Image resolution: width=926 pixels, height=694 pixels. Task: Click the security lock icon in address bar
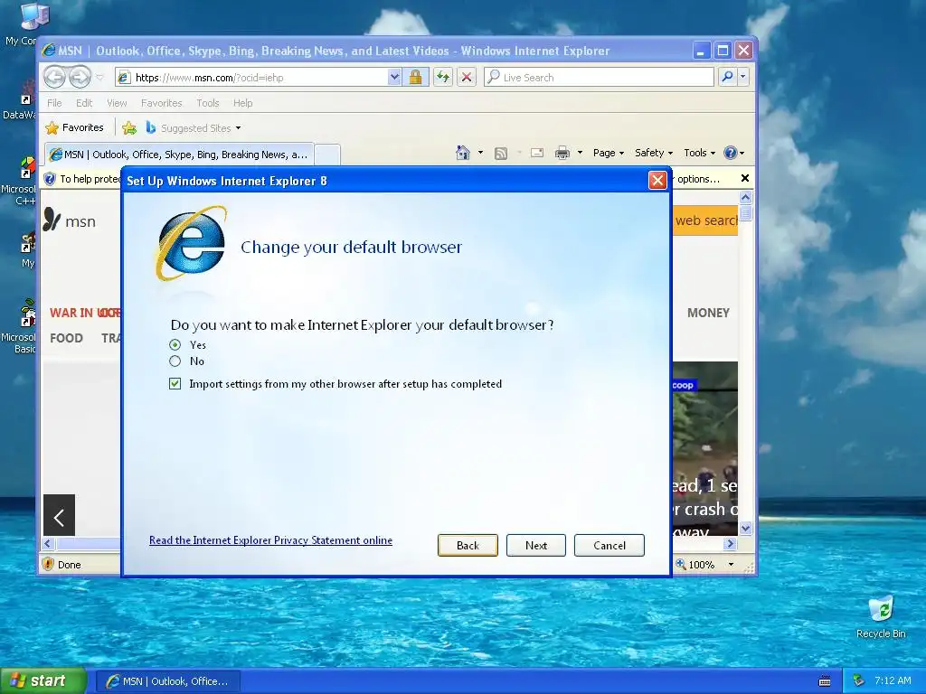[415, 77]
